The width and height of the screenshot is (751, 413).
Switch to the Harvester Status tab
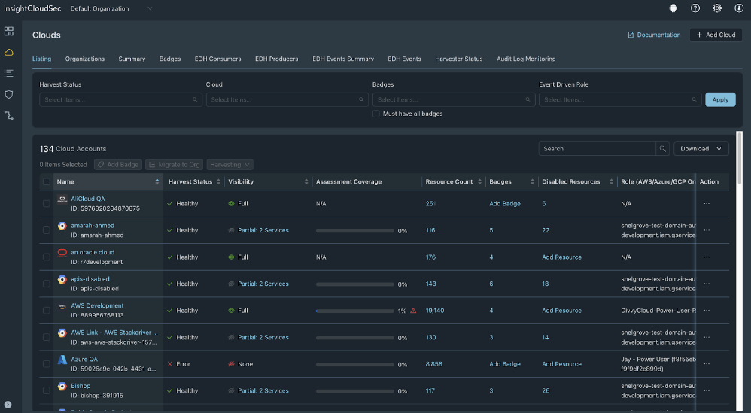[458, 59]
